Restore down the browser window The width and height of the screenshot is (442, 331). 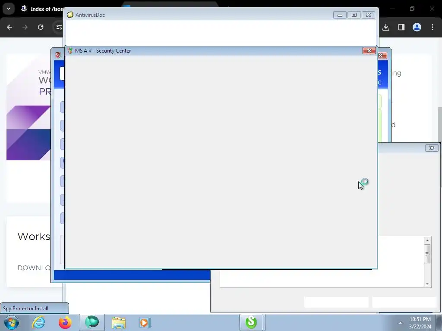(x=412, y=9)
